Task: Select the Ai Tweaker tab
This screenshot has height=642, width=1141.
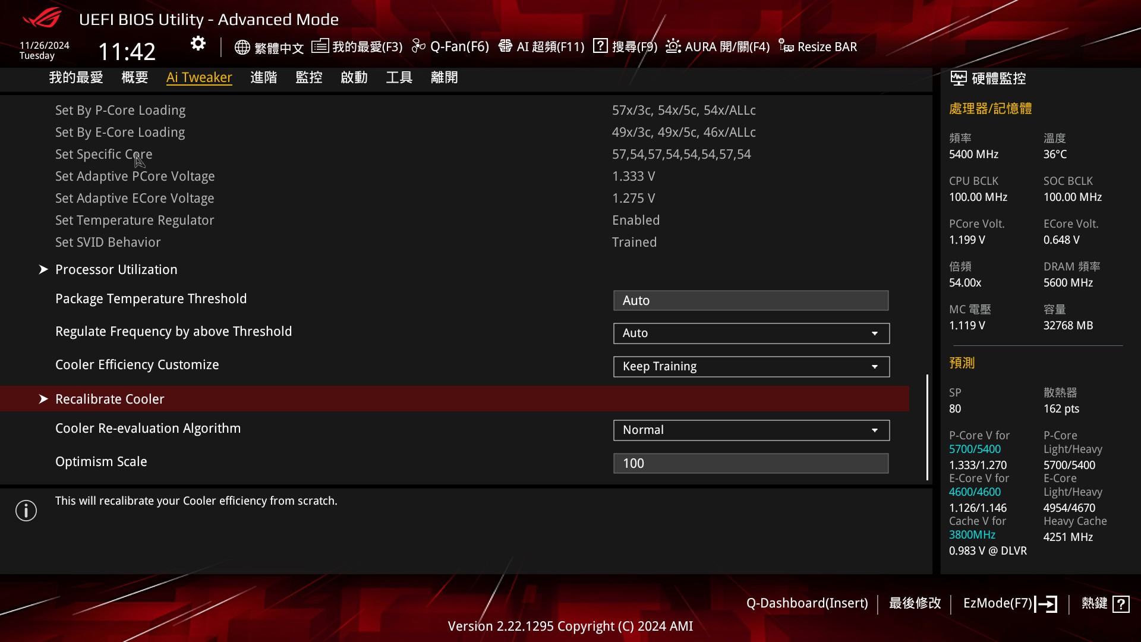Action: 199,78
